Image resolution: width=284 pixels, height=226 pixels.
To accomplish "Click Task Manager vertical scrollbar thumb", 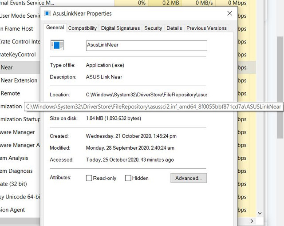I will coord(280,87).
